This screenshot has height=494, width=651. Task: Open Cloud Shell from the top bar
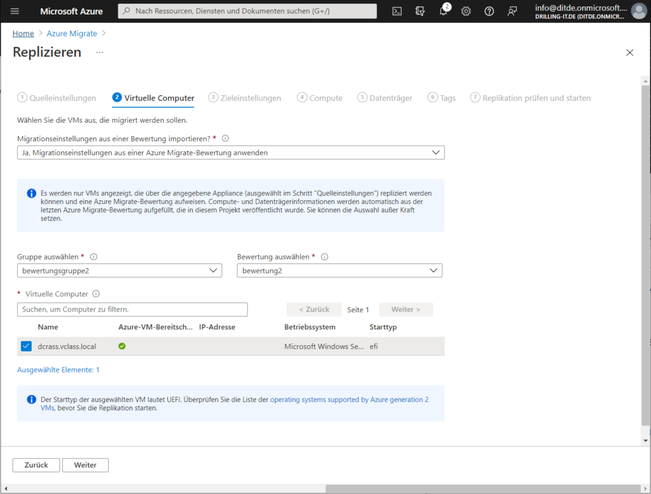(x=397, y=11)
